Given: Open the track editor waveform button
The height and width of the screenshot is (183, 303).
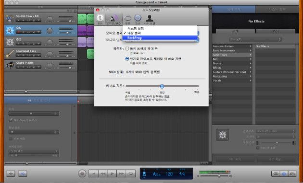Looking at the screenshot, I should click(x=23, y=173).
